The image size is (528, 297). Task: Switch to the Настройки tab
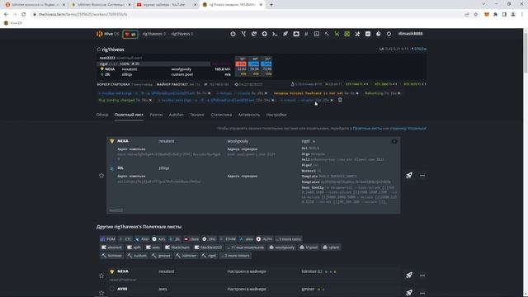276,115
